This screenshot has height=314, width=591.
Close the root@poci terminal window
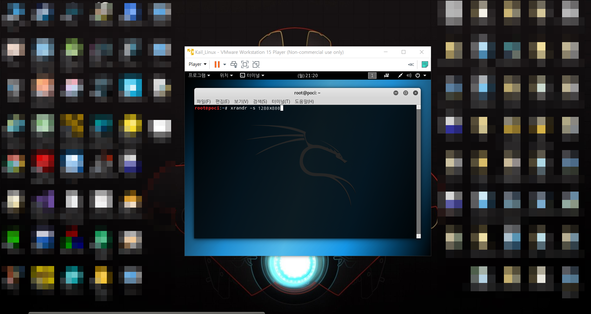(416, 93)
